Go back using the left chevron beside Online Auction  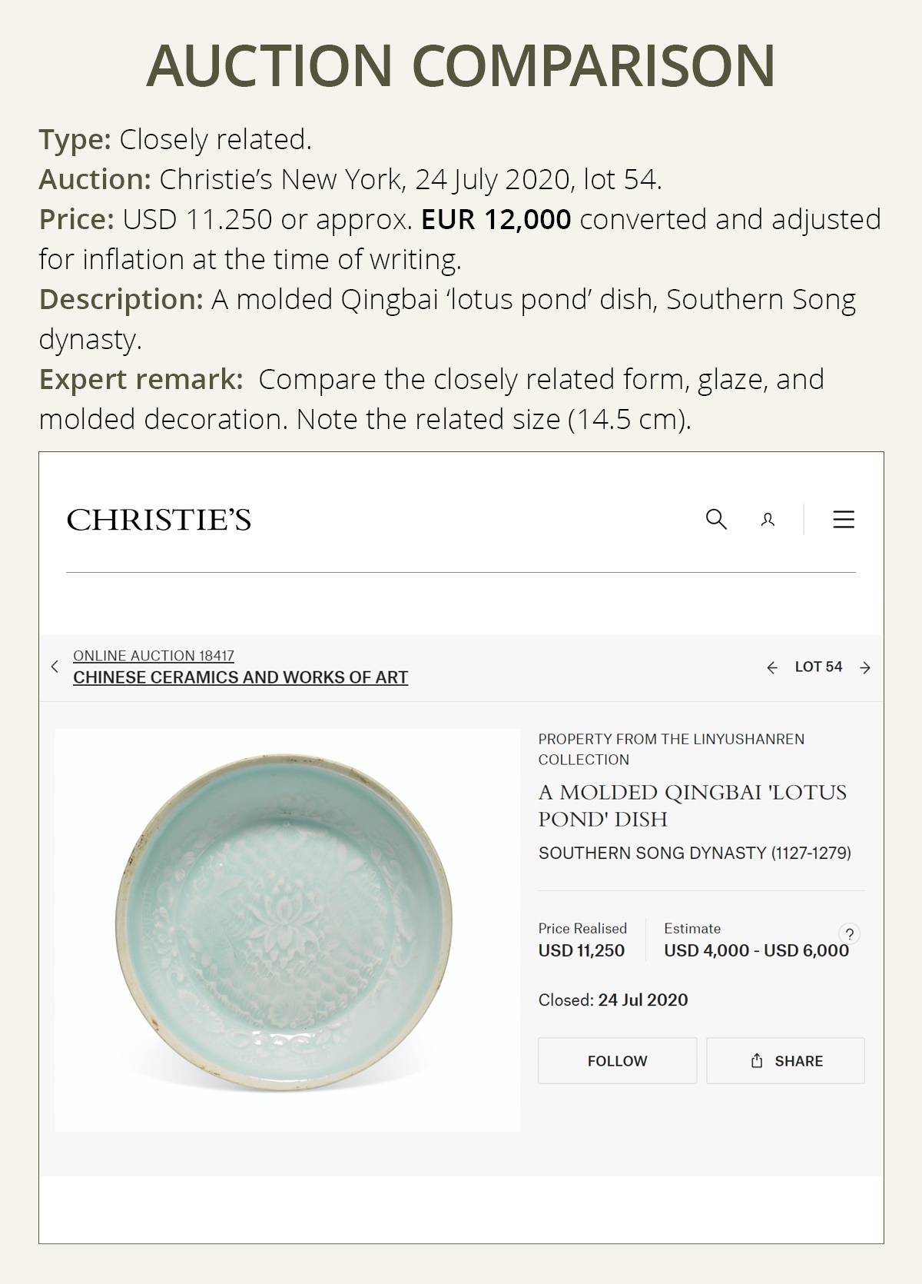tap(55, 667)
